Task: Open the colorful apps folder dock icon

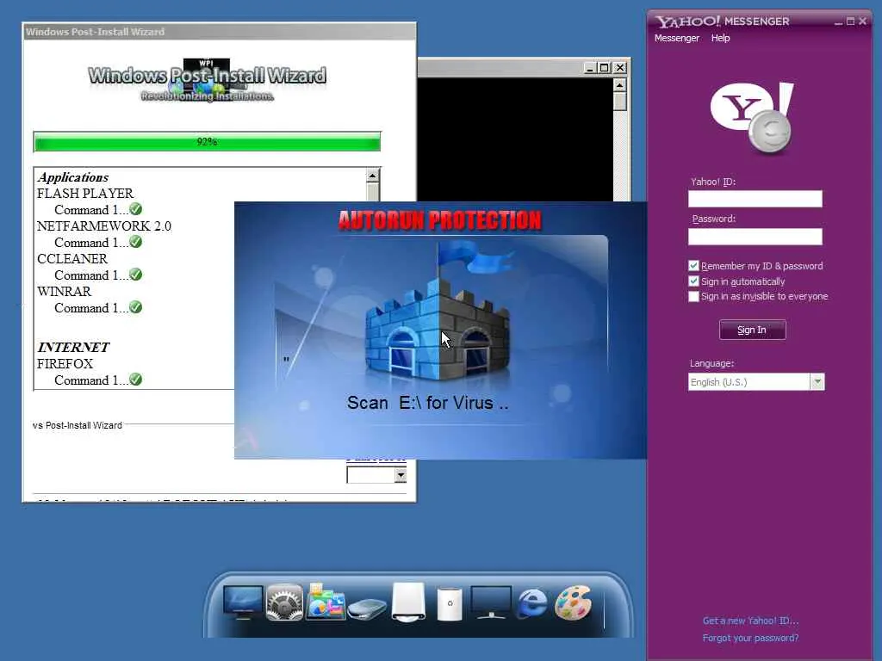Action: (x=325, y=602)
